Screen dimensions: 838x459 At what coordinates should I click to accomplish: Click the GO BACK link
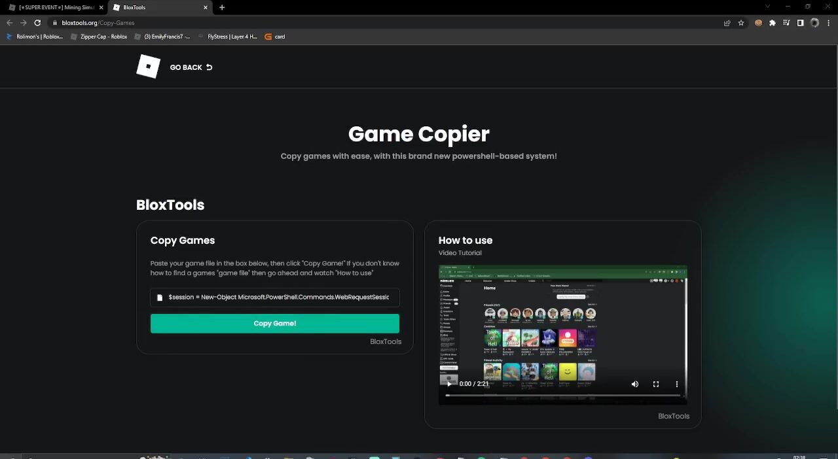point(191,67)
